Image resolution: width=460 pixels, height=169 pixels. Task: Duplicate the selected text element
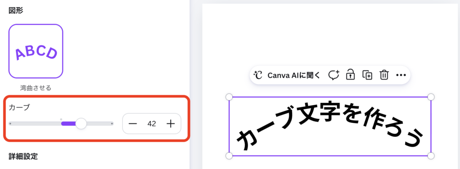367,75
